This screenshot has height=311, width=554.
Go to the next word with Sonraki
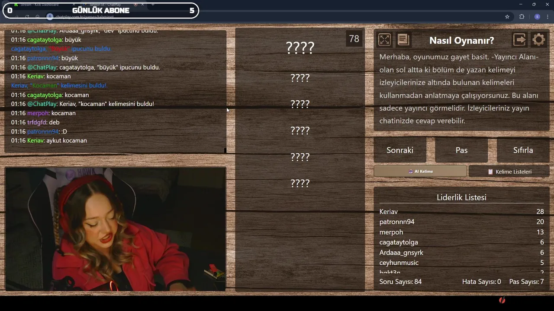400,150
